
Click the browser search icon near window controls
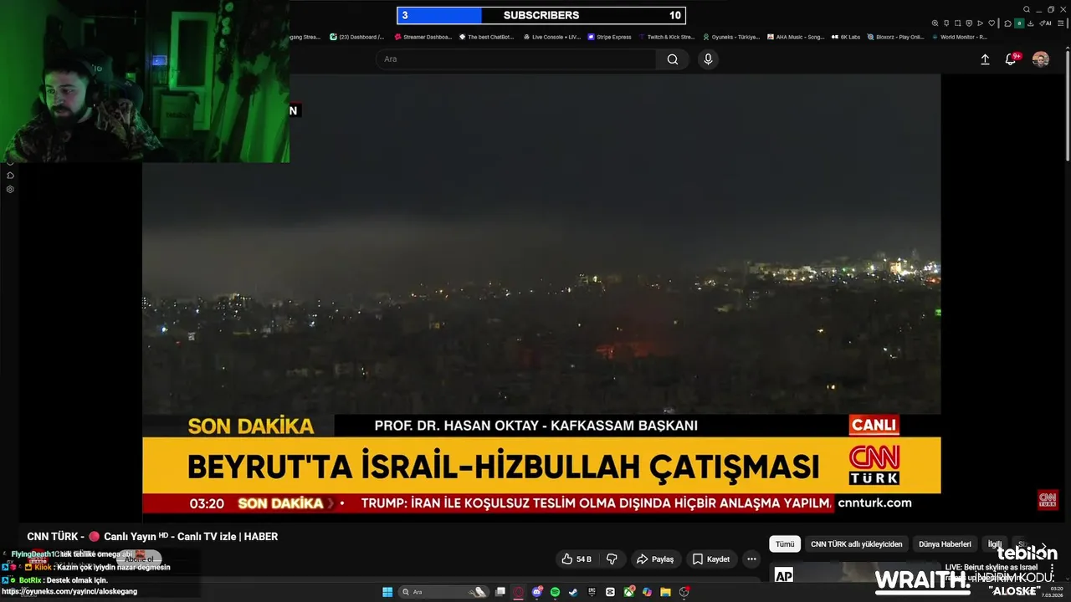pos(1027,9)
